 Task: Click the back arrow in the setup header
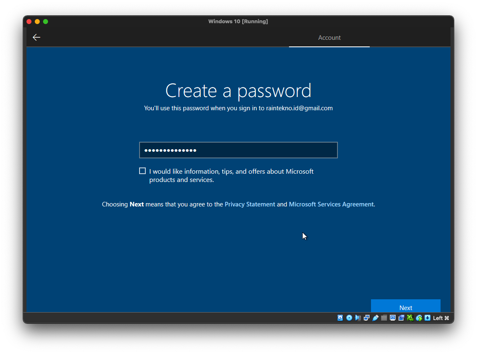pos(36,37)
